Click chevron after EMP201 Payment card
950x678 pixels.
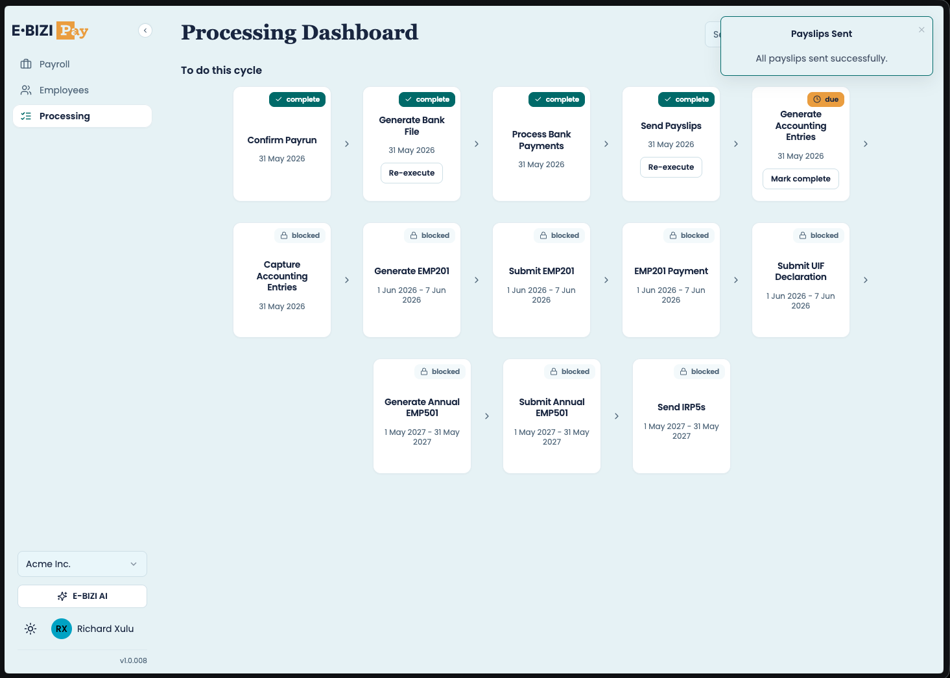pyautogui.click(x=736, y=280)
